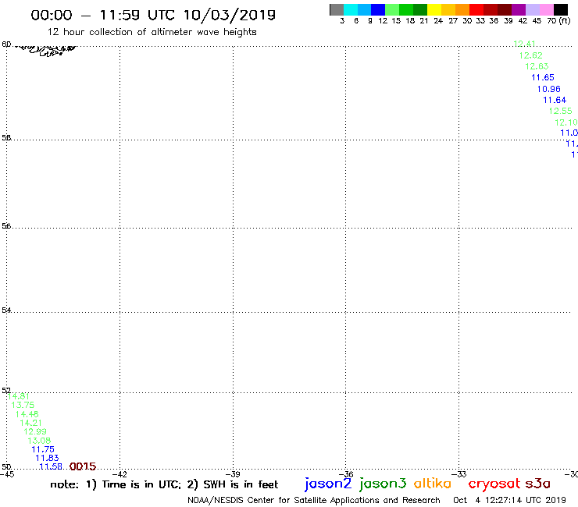Image resolution: width=578 pixels, height=507 pixels.
Task: Click the blue reading 11.58
Action: pos(51,466)
